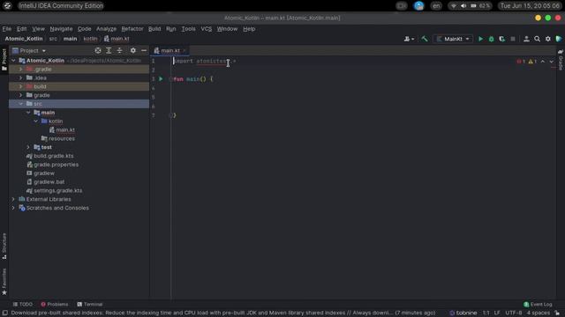Collapse all icon in Project panel header
565x317 pixels.
point(120,51)
